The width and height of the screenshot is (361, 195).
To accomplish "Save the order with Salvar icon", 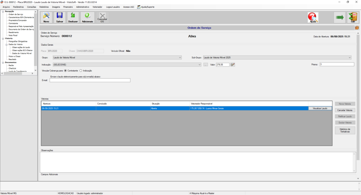I will pyautogui.click(x=60, y=17).
